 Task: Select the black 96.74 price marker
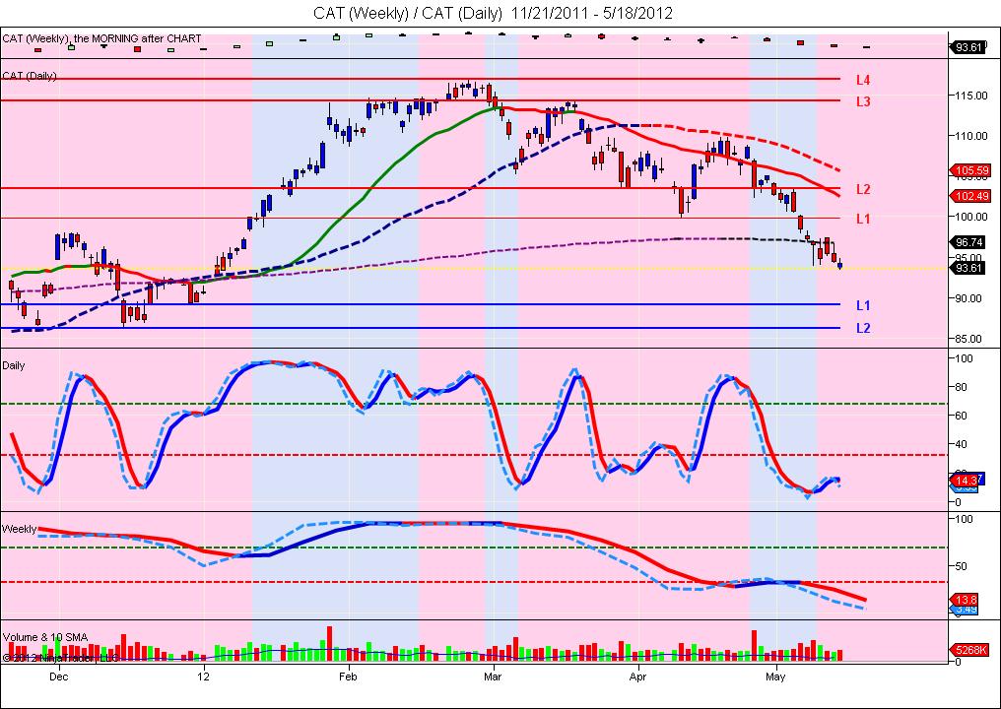click(x=969, y=242)
